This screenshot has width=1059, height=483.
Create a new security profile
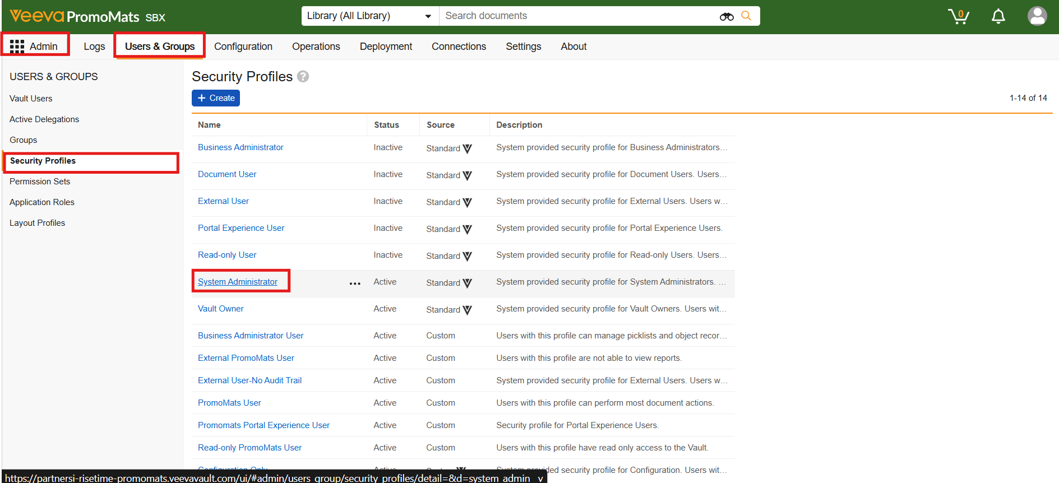tap(216, 98)
